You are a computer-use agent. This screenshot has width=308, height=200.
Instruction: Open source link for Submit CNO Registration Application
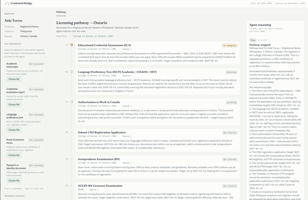[127, 136]
